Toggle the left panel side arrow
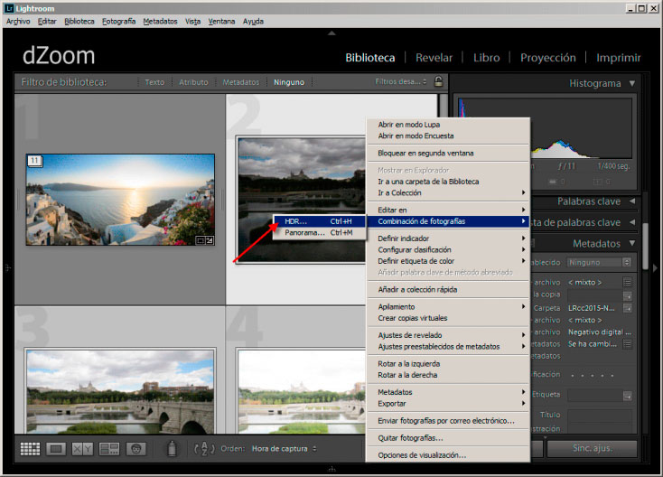663x477 pixels. (x=7, y=267)
